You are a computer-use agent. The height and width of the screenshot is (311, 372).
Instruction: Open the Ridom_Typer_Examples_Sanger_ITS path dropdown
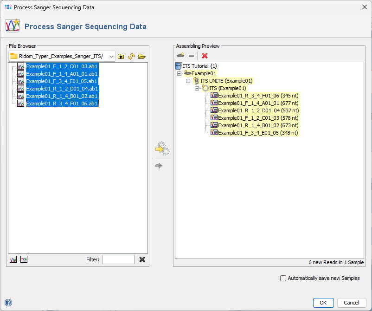[x=110, y=56]
